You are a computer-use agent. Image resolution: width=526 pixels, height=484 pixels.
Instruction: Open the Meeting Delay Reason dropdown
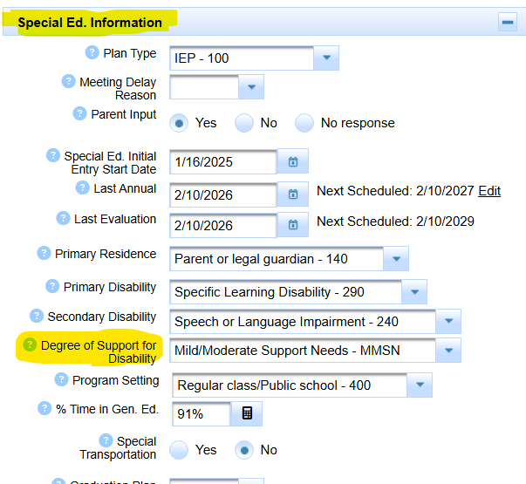click(x=251, y=87)
